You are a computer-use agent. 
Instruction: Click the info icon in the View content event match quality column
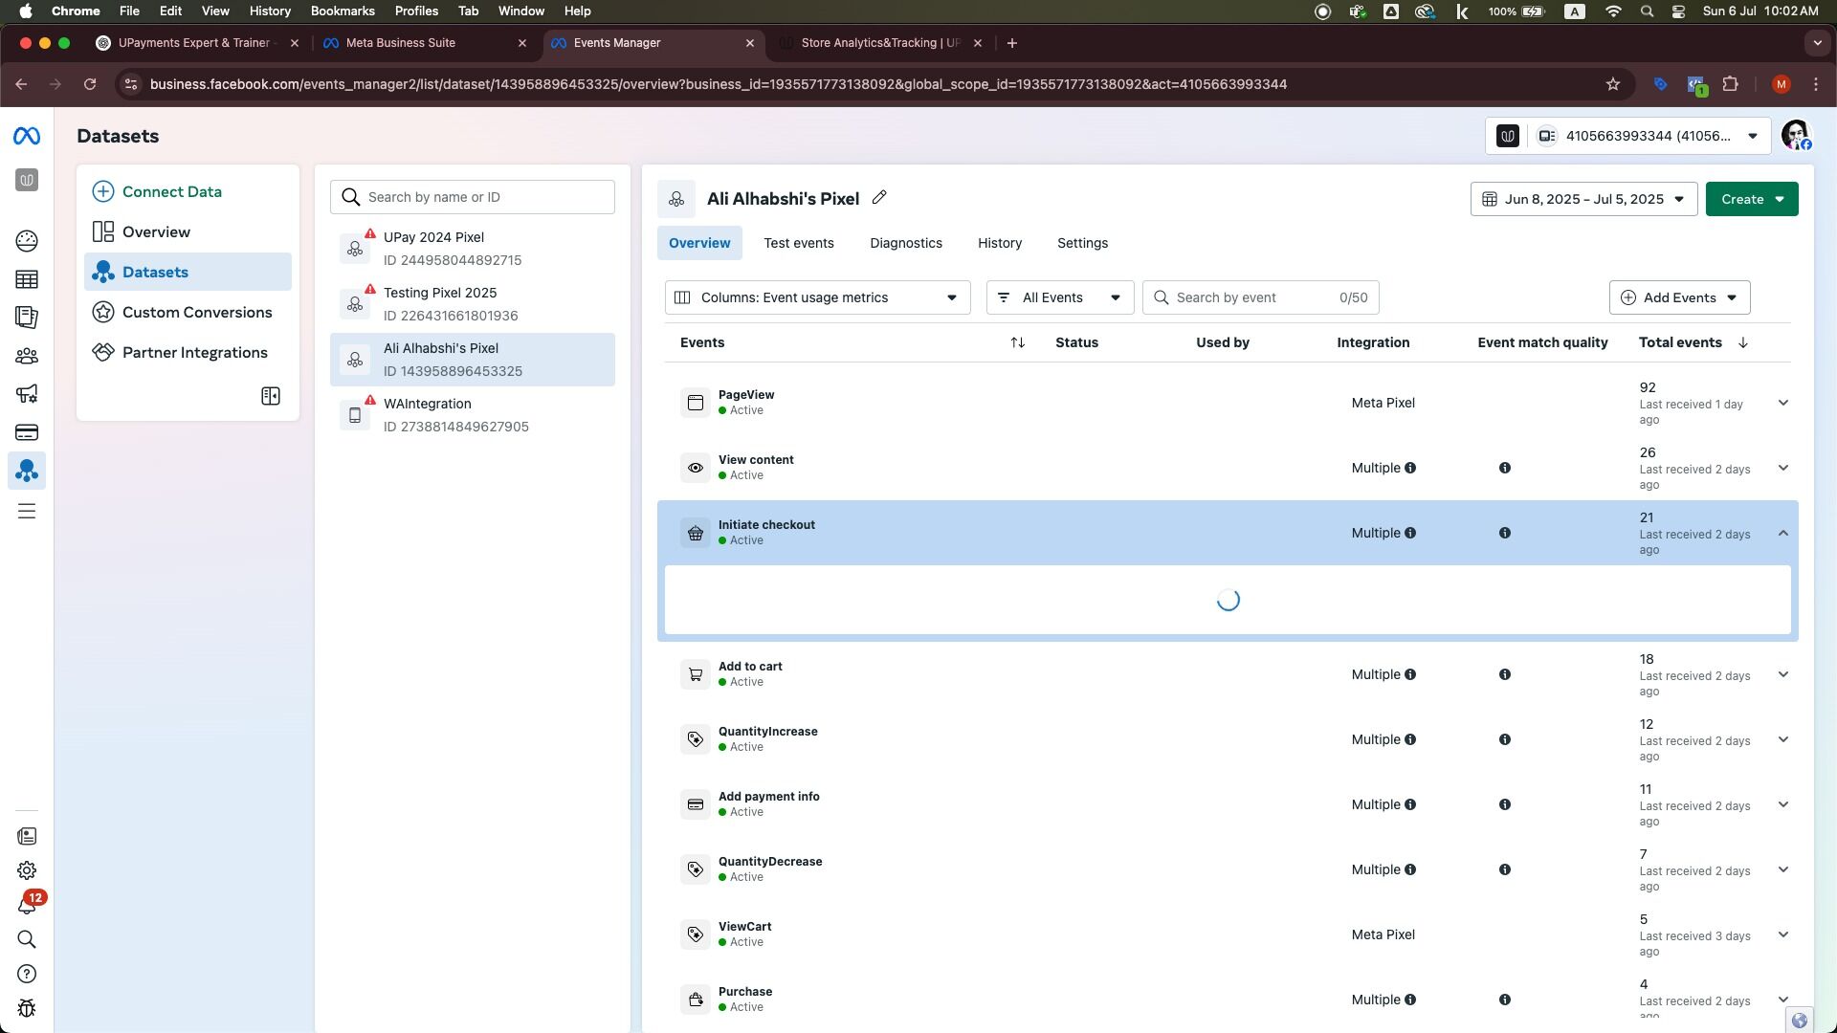coord(1504,468)
